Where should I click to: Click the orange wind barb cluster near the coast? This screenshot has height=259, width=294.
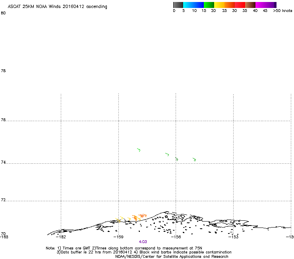point(139,217)
